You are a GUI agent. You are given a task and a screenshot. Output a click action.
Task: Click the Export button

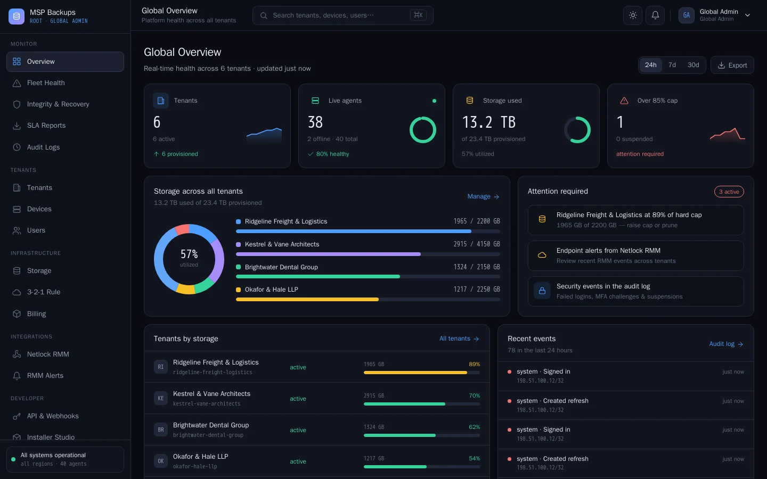pos(732,65)
